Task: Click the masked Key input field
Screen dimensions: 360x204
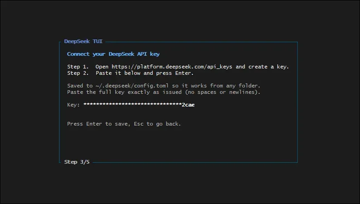Action: click(139, 105)
